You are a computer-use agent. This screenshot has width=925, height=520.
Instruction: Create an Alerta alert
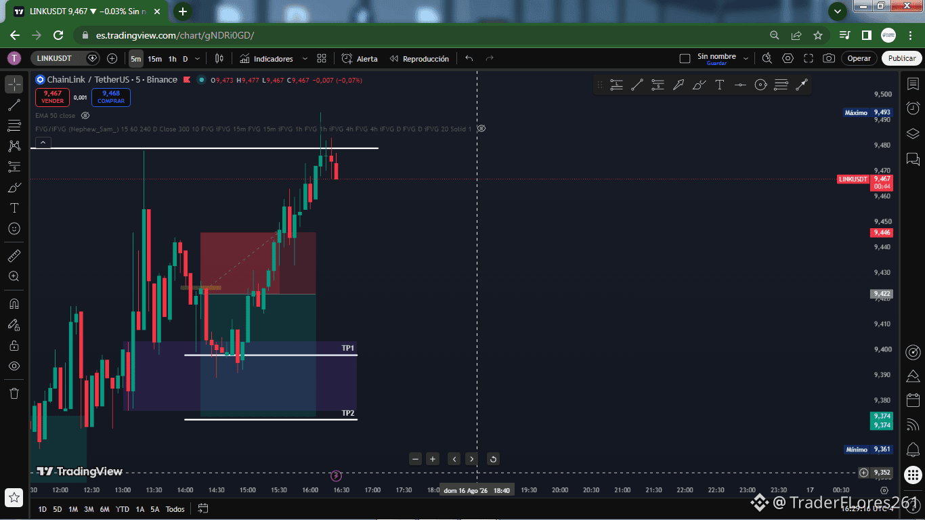tap(360, 59)
